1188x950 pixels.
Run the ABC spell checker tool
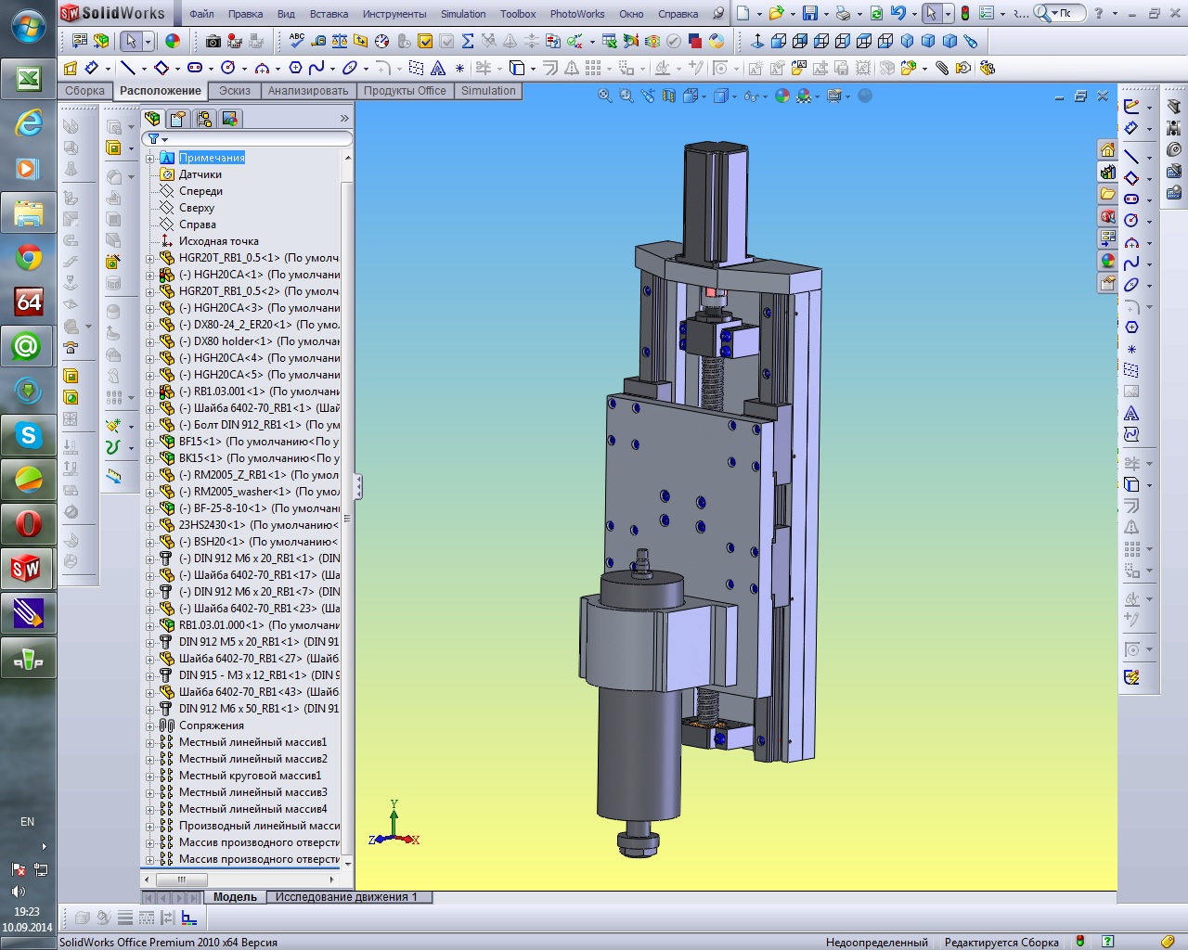(x=297, y=41)
